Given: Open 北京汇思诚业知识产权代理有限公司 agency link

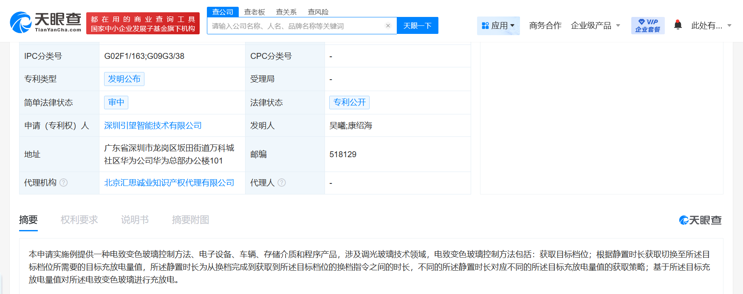Looking at the screenshot, I should coord(169,183).
